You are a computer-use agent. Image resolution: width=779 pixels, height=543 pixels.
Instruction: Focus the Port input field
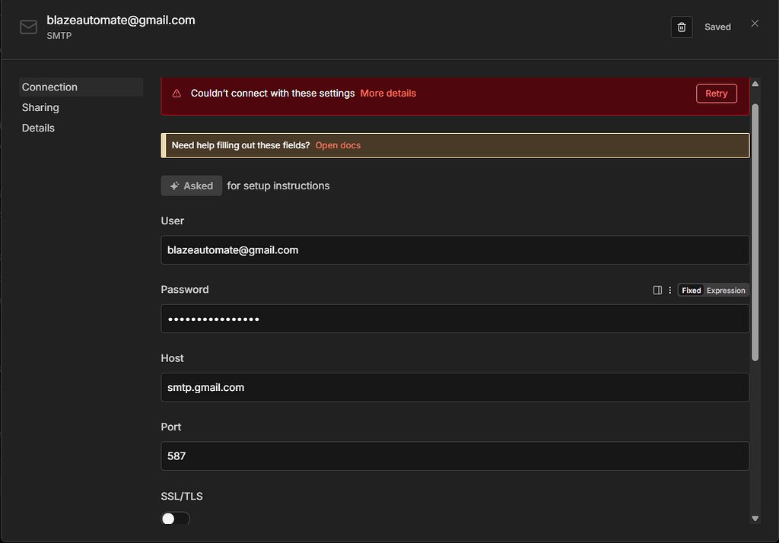(x=455, y=456)
